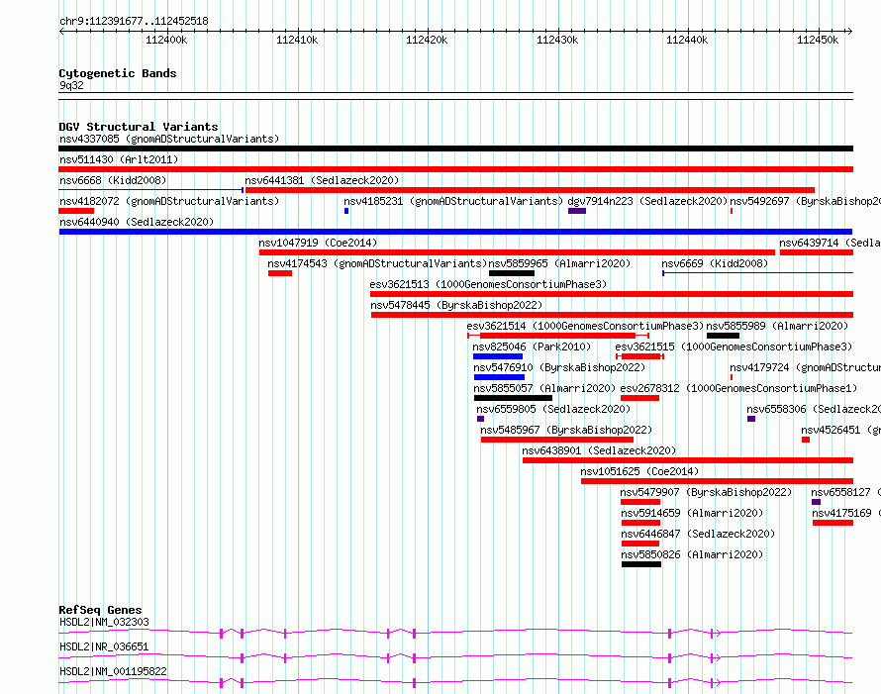The image size is (881, 694).
Task: Click the nsv4179724 variant label
Action: tap(805, 367)
